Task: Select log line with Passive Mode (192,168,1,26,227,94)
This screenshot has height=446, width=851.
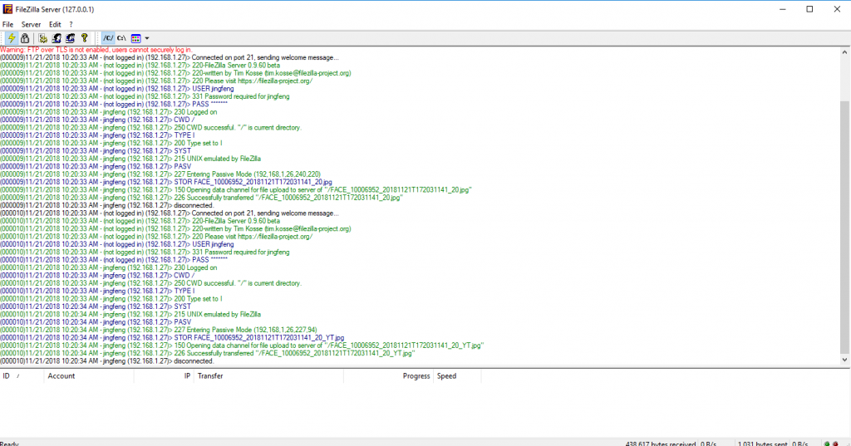Action: 159,330
